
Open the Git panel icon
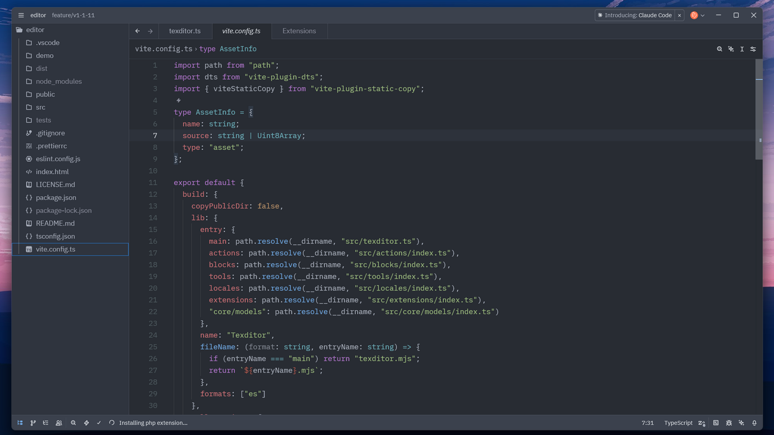(33, 423)
